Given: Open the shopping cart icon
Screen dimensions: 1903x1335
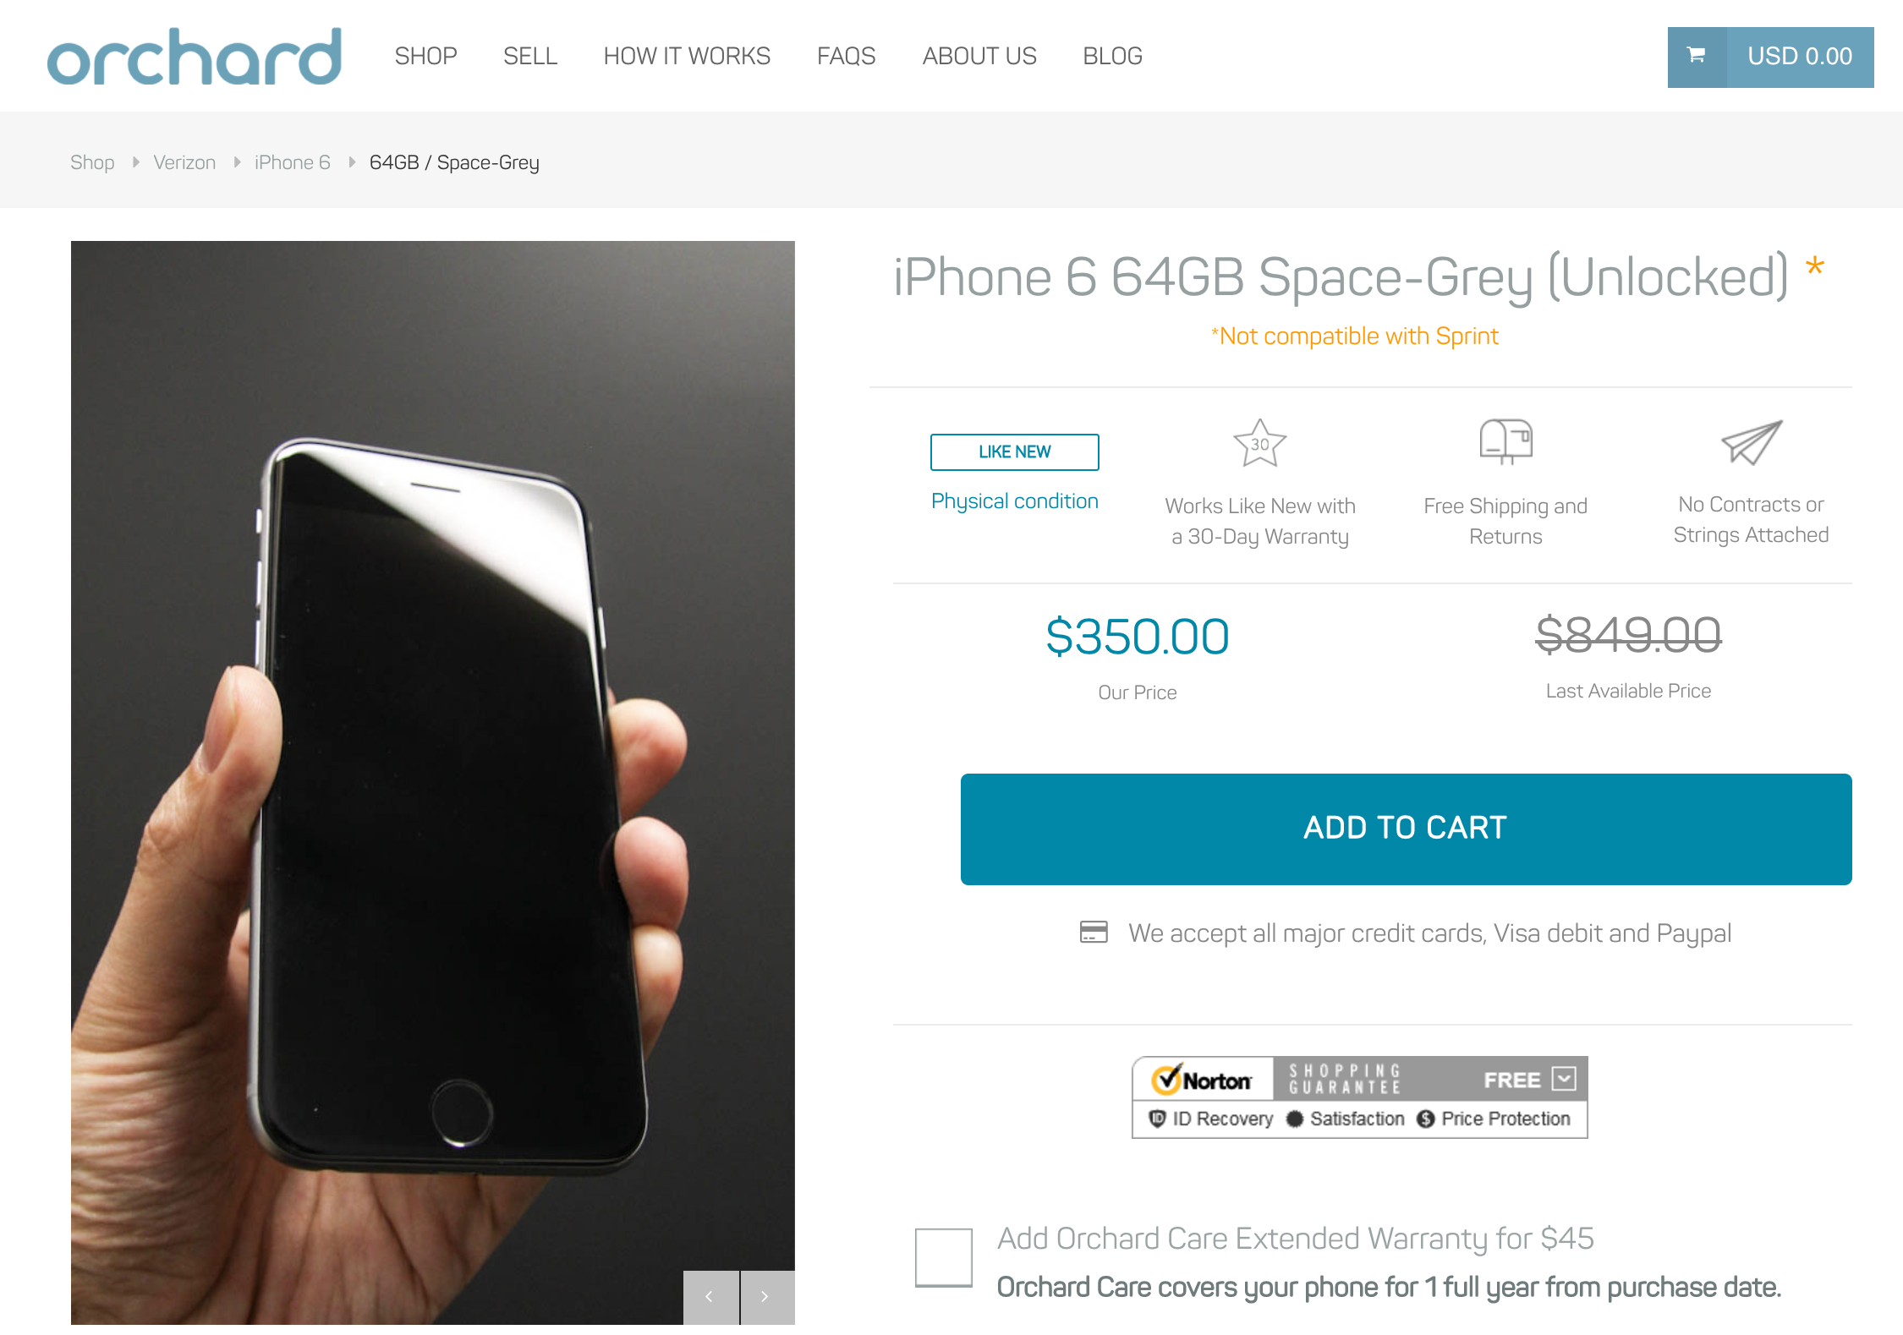Looking at the screenshot, I should [x=1696, y=57].
